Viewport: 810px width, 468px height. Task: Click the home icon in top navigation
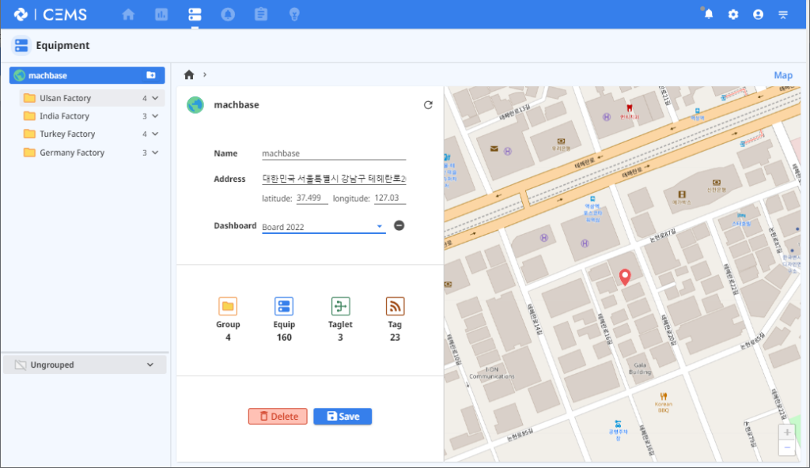[128, 14]
